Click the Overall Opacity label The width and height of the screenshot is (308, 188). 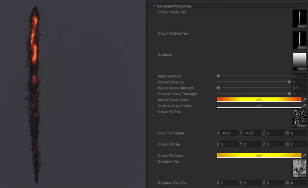pos(170,82)
